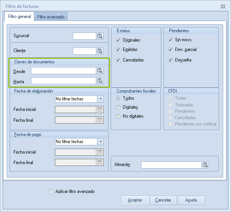Click the Hasta document key lookup icon
This screenshot has height=212, width=231.
tap(100, 81)
